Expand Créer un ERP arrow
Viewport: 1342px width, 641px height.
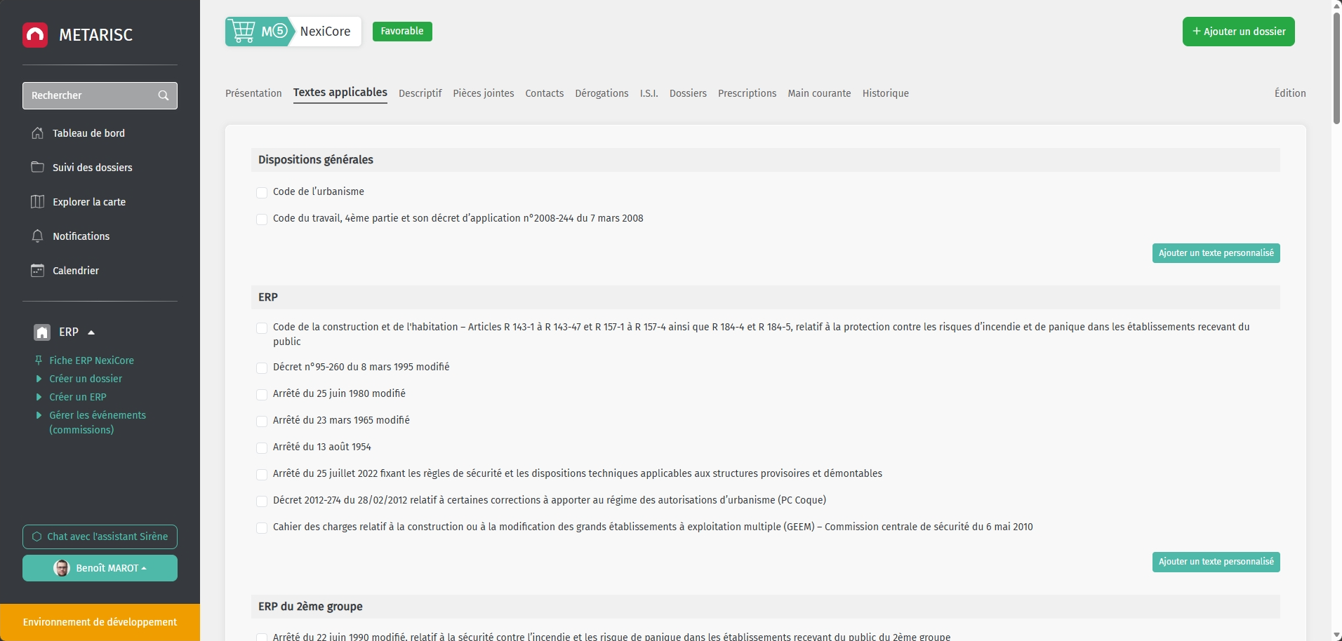39,397
